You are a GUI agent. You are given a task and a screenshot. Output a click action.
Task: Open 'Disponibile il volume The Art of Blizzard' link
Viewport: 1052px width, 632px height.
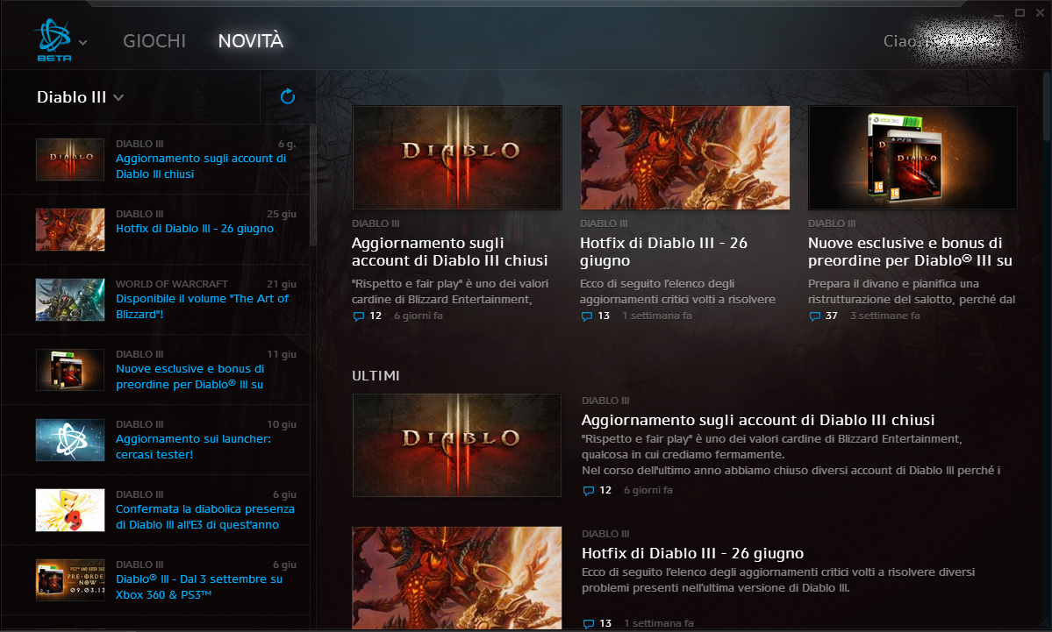pyautogui.click(x=202, y=306)
